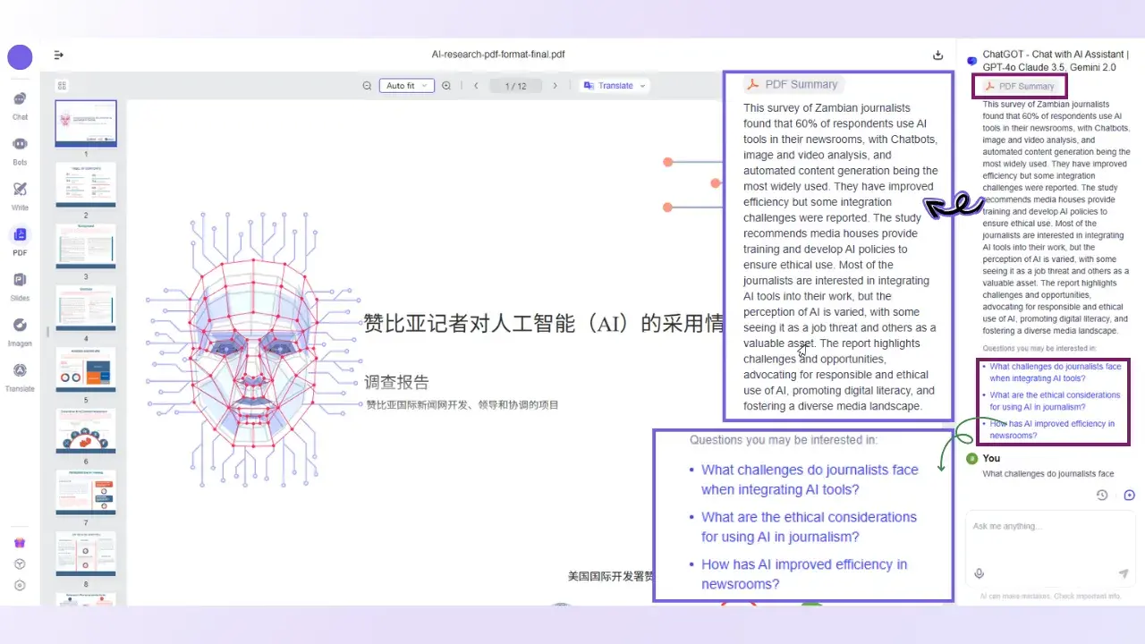This screenshot has width=1145, height=644.
Task: Start a new chat with the plus bubble icon
Action: click(1129, 496)
